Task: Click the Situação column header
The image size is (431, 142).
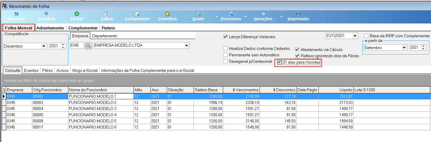Action: tap(180, 90)
